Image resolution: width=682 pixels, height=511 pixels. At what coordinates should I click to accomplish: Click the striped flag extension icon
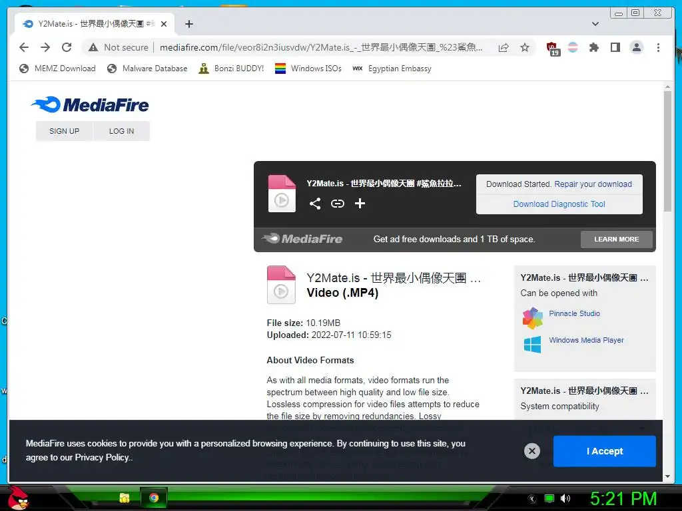point(573,47)
